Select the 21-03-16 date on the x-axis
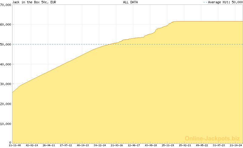The height and width of the screenshot is (148, 243). tap(117, 145)
